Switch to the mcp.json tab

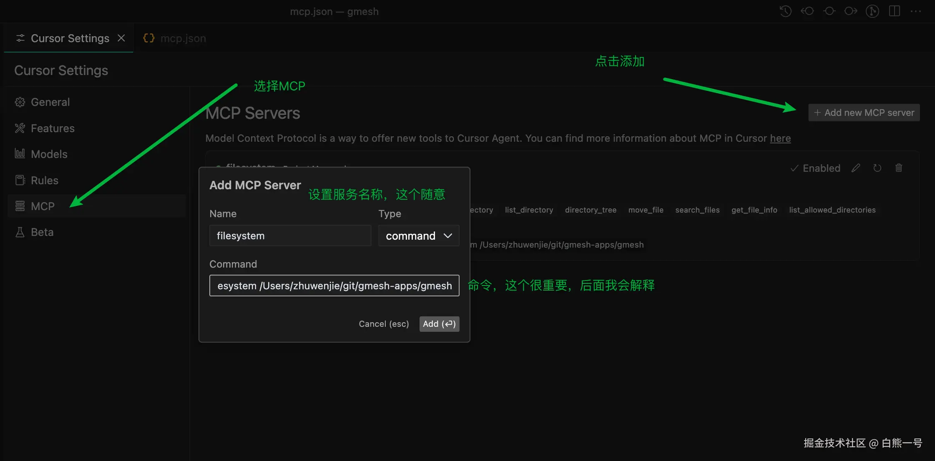(175, 38)
